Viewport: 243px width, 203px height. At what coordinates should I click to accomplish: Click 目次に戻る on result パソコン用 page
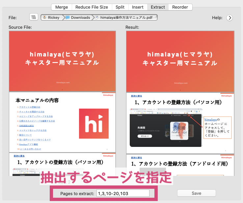pyautogui.click(x=136, y=96)
